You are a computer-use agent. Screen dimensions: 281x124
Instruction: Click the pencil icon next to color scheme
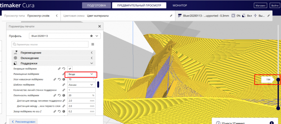point(171,16)
